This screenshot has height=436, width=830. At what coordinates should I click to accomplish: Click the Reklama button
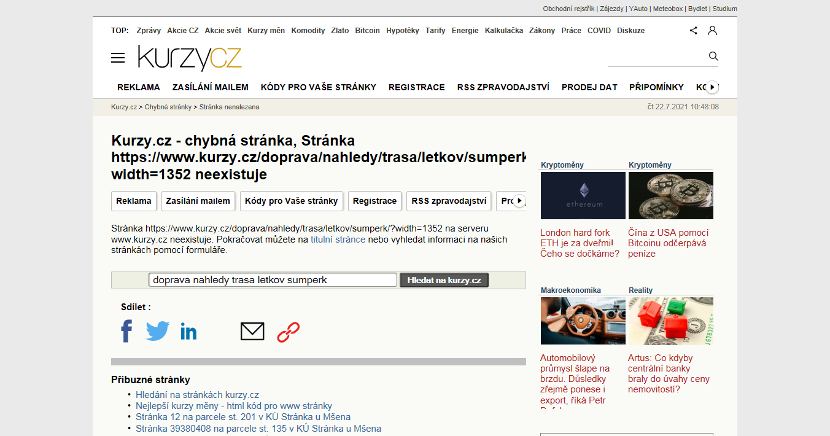pos(134,201)
